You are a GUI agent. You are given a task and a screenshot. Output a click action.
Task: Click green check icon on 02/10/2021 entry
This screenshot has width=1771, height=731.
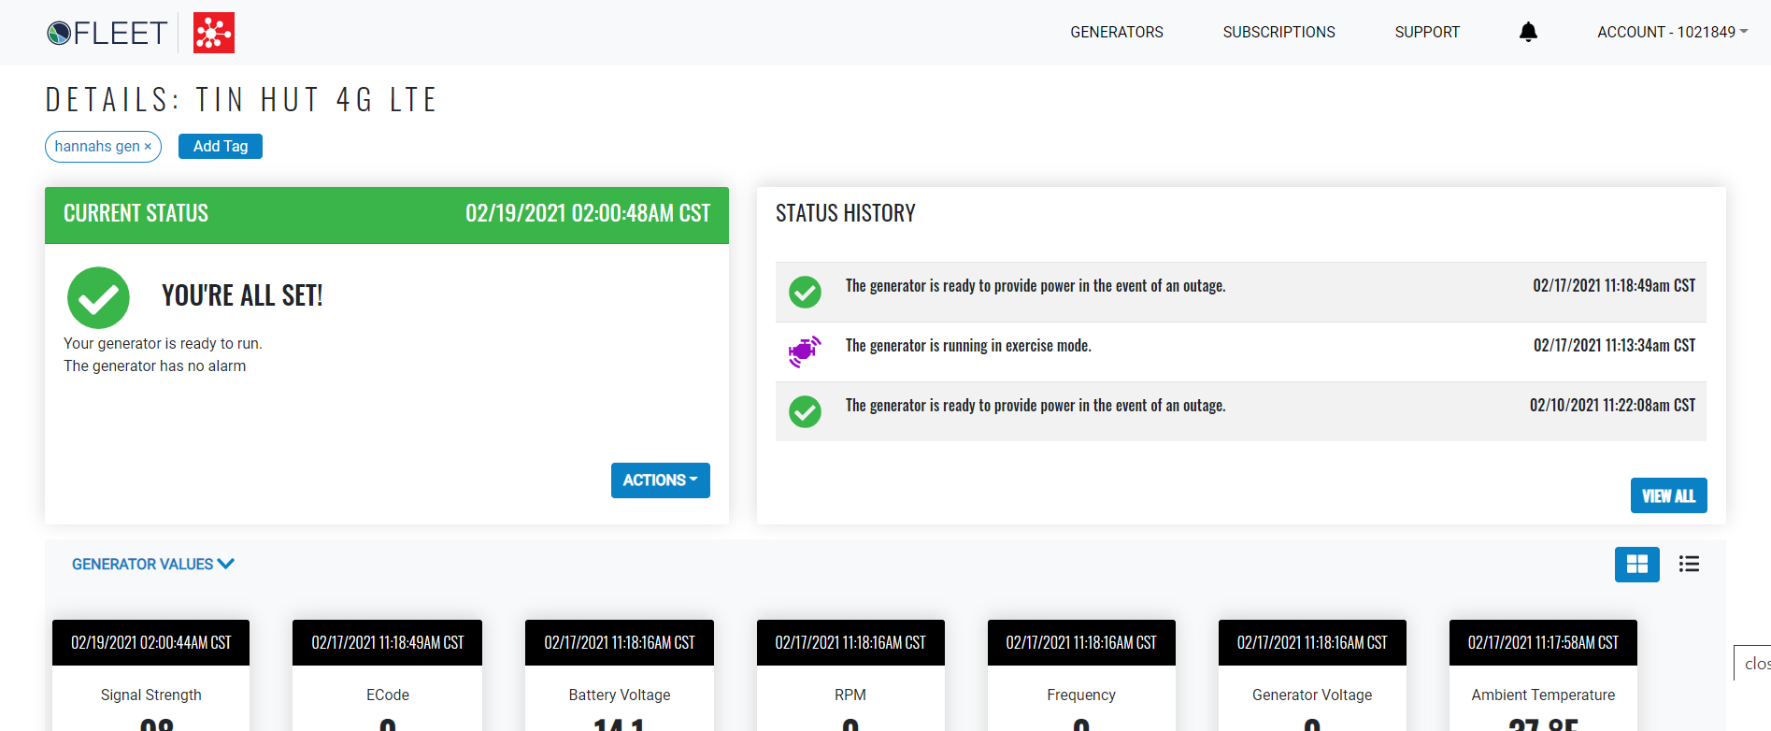(x=805, y=411)
